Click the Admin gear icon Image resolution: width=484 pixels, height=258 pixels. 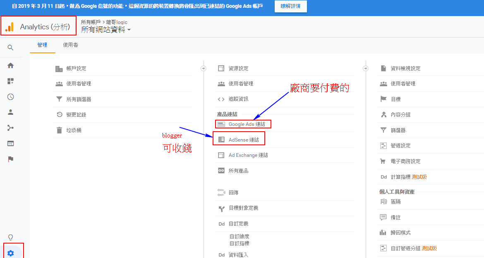coord(10,253)
